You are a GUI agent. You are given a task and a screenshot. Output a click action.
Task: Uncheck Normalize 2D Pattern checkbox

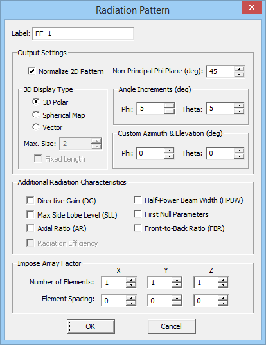(x=31, y=71)
